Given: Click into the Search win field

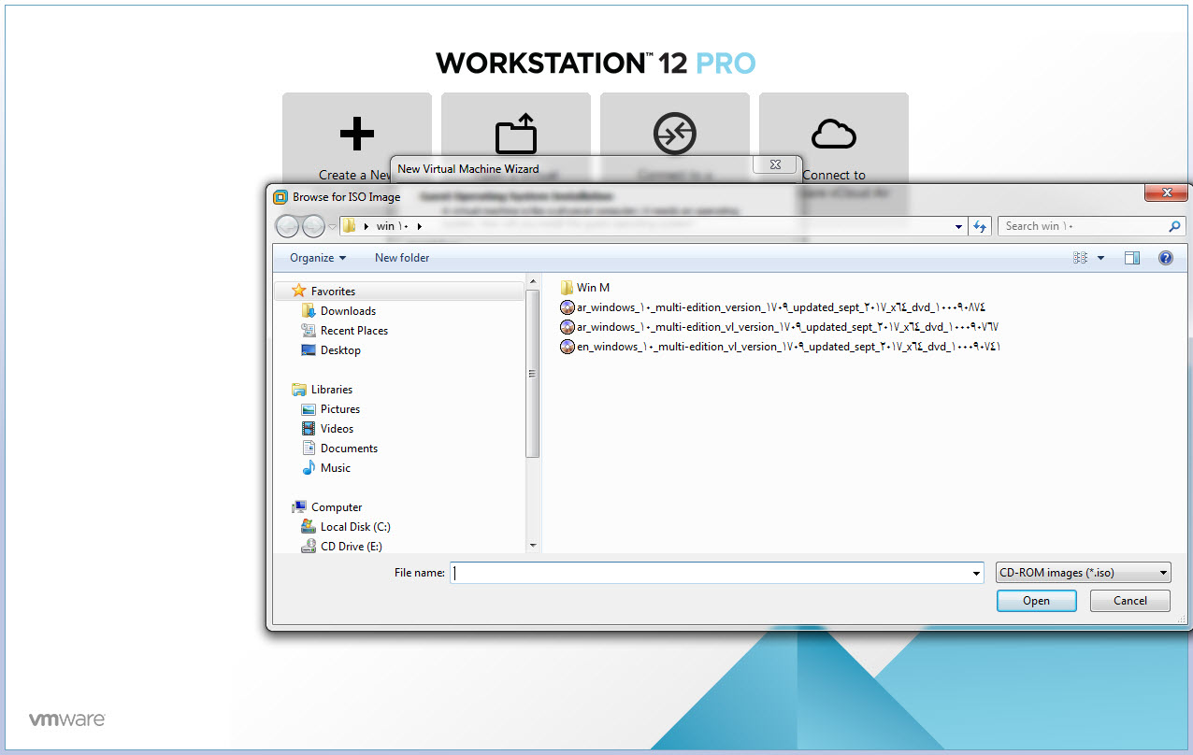Looking at the screenshot, I should (x=1083, y=226).
